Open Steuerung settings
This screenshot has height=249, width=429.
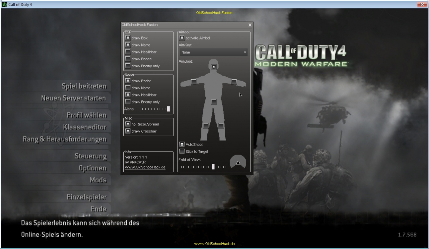pyautogui.click(x=91, y=156)
